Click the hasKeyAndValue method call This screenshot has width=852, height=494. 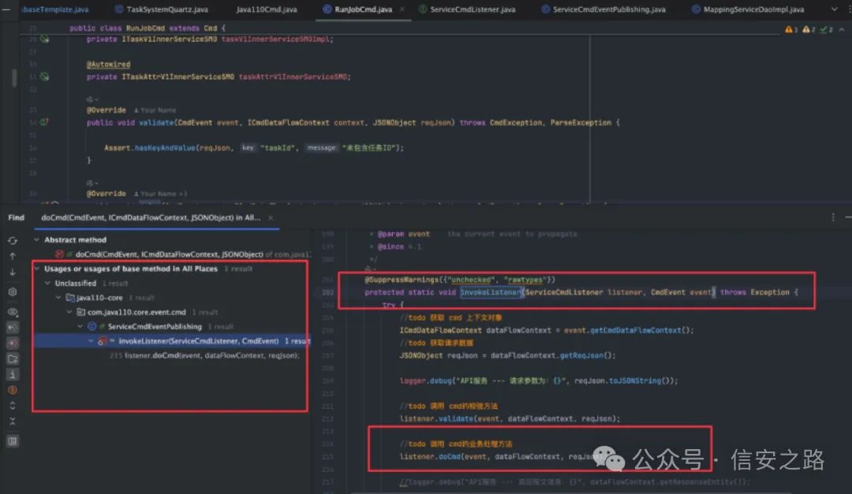pos(165,147)
